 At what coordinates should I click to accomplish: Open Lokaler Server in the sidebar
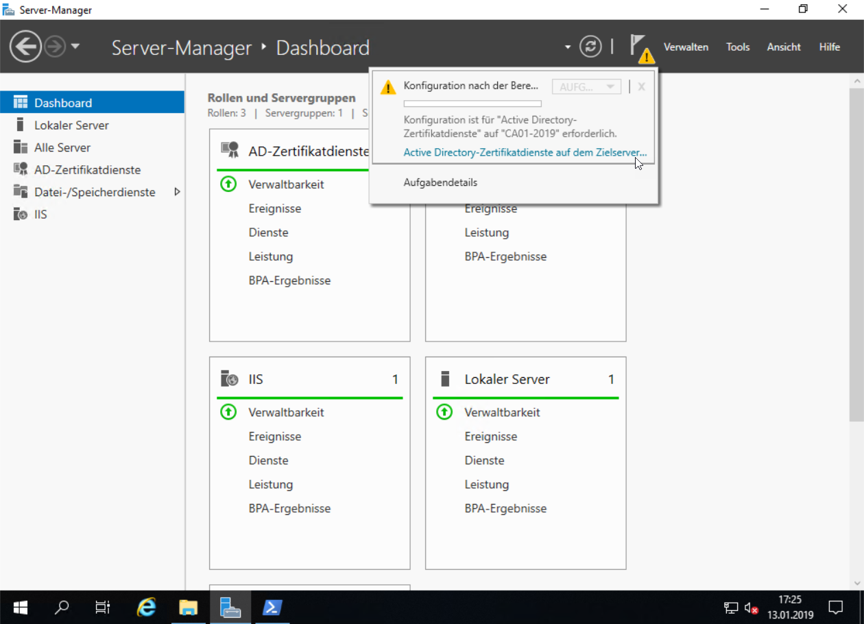pyautogui.click(x=71, y=125)
